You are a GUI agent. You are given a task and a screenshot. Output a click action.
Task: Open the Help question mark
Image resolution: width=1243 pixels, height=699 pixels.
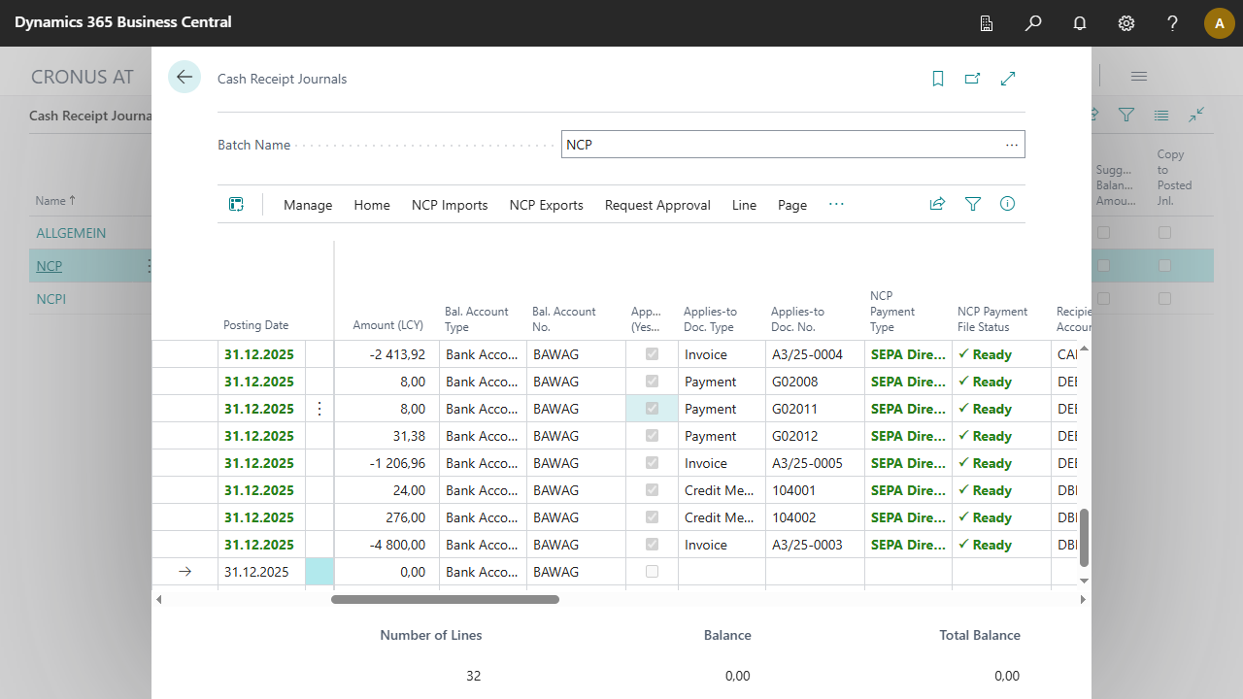pyautogui.click(x=1173, y=23)
